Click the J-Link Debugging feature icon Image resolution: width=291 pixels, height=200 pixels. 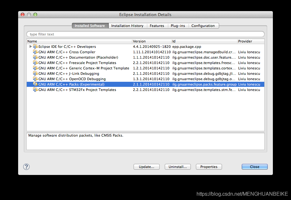(35, 74)
